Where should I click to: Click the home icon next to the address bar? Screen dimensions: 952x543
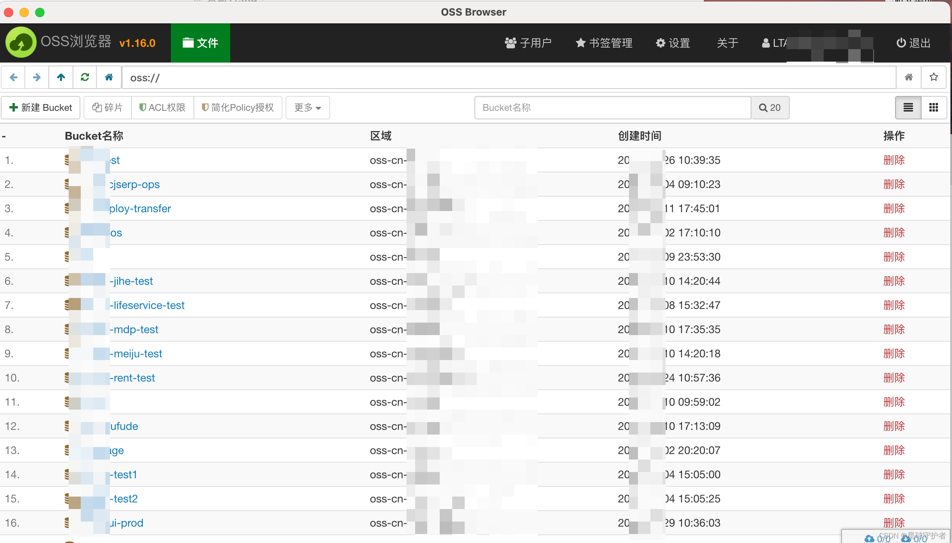pos(909,77)
